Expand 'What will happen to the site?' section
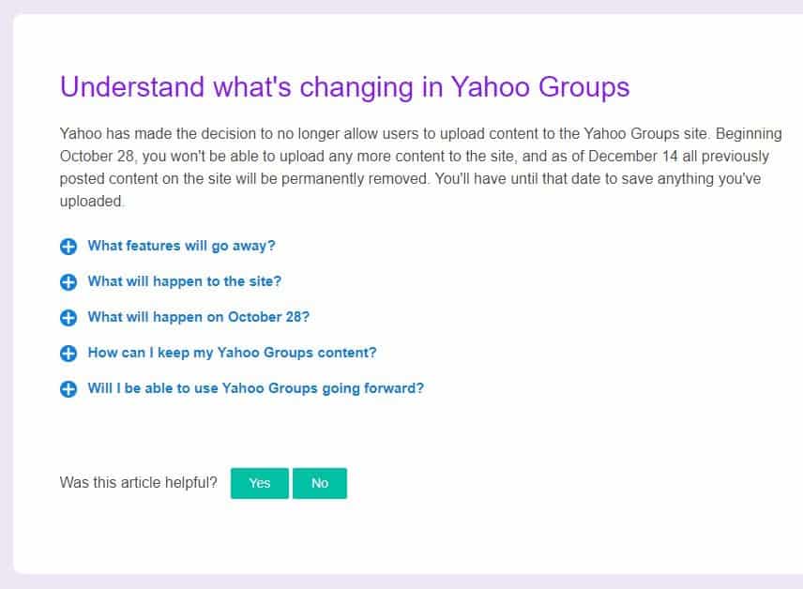 [185, 281]
